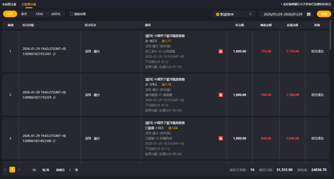Switch to 已結算注單 tab
The image size is (334, 179).
click(x=29, y=4)
